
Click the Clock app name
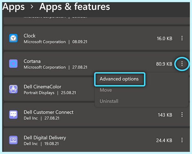pos(29,36)
